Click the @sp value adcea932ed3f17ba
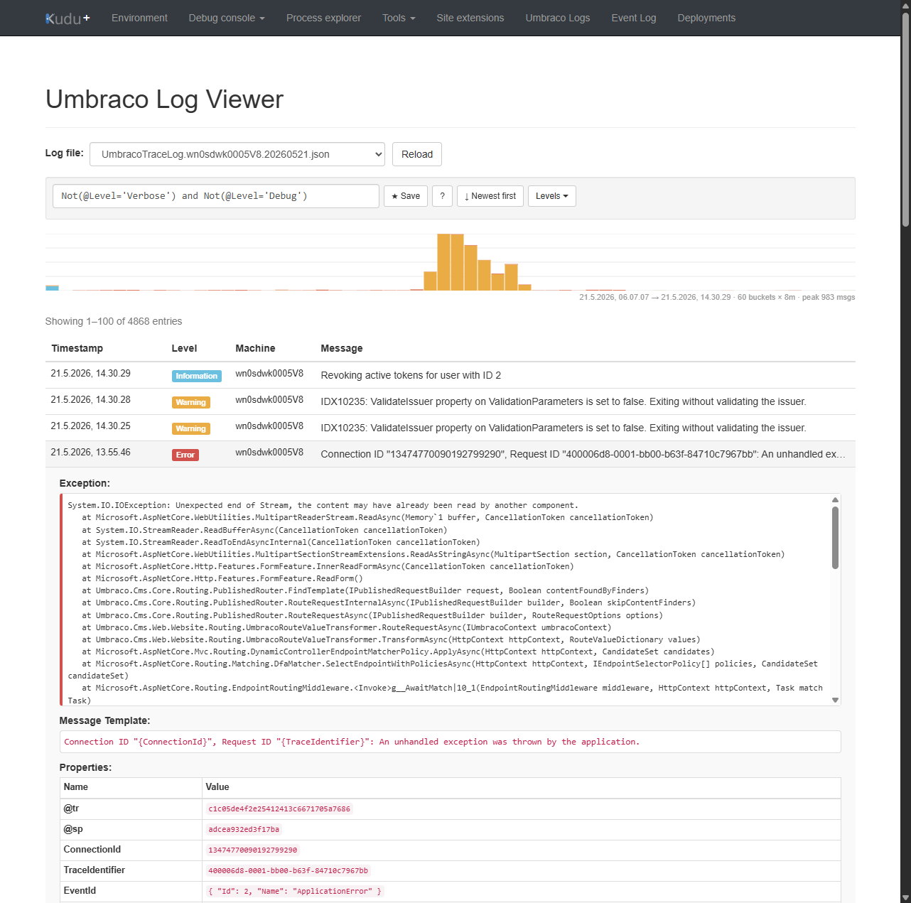Screen dimensions: 911x903 pyautogui.click(x=244, y=829)
